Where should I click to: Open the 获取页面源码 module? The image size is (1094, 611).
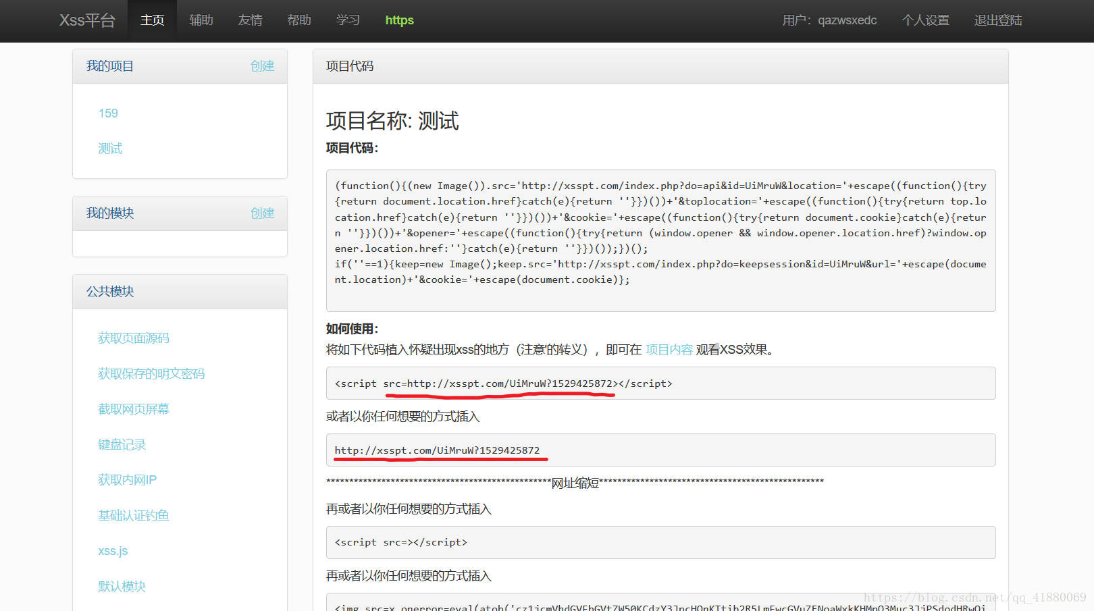tap(134, 338)
